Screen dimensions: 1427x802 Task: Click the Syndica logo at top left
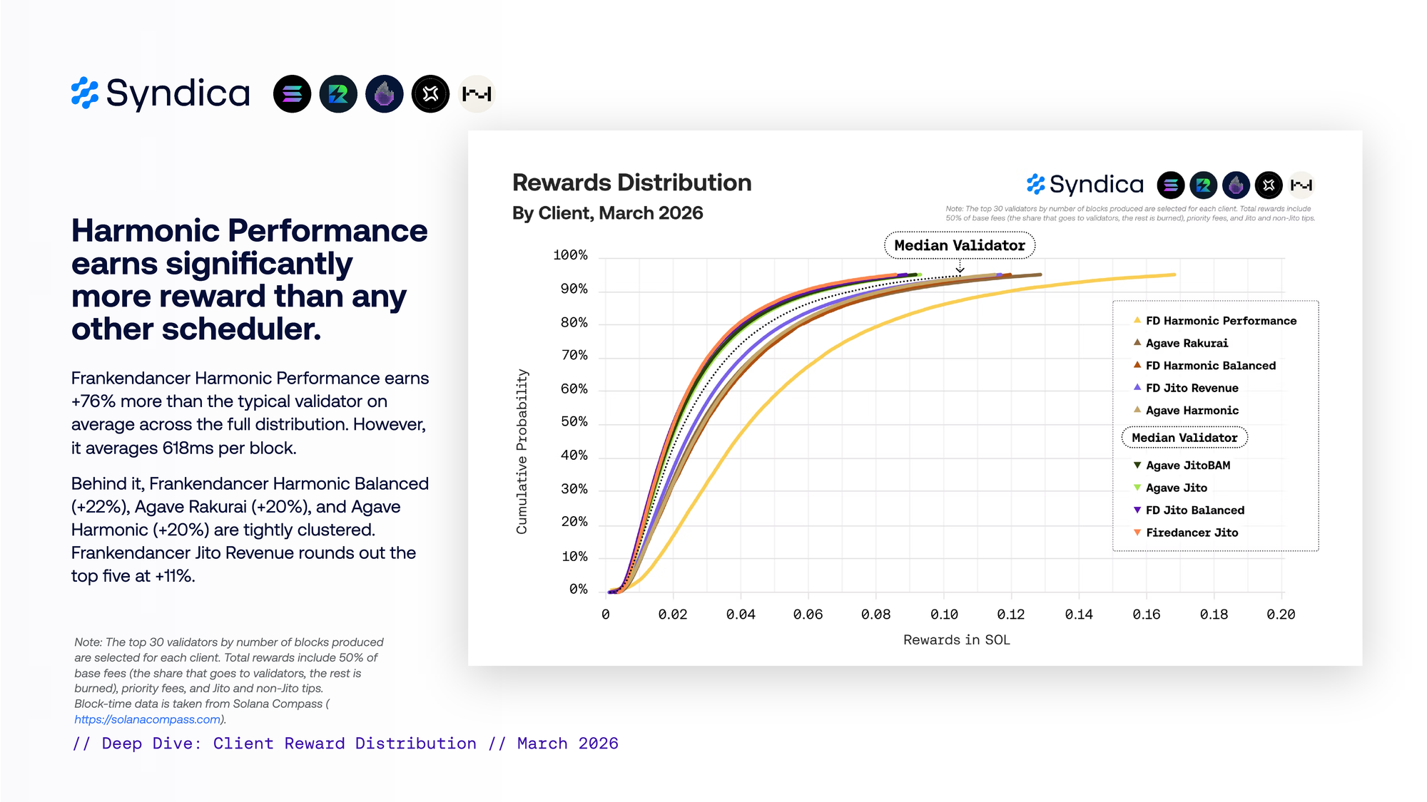click(x=161, y=93)
